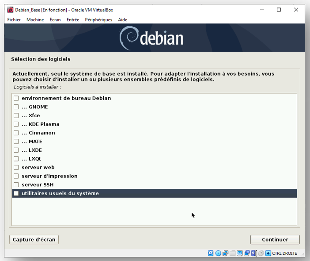
Task: Select the 'serveur SSH' row text
Action: tap(38, 185)
